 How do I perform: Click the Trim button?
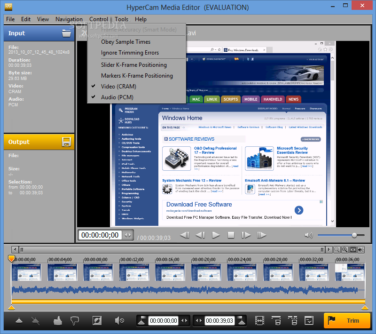coord(347,320)
